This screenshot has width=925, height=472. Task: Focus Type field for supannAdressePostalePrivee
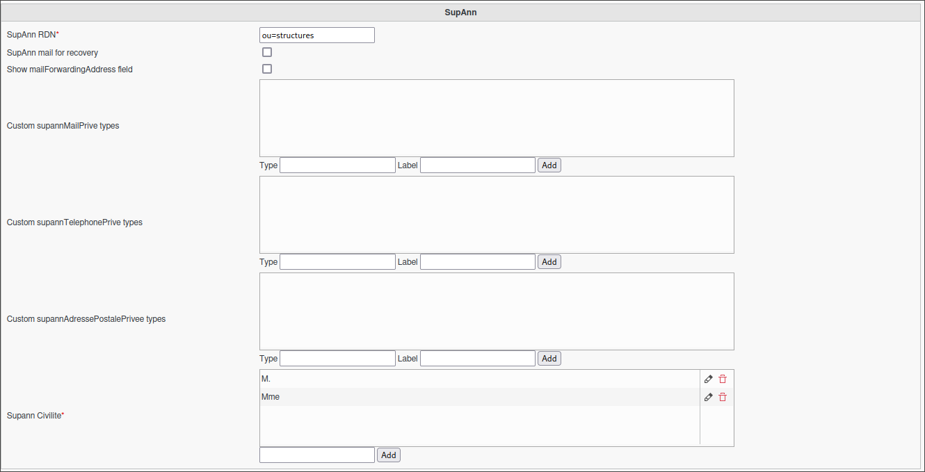pyautogui.click(x=337, y=359)
